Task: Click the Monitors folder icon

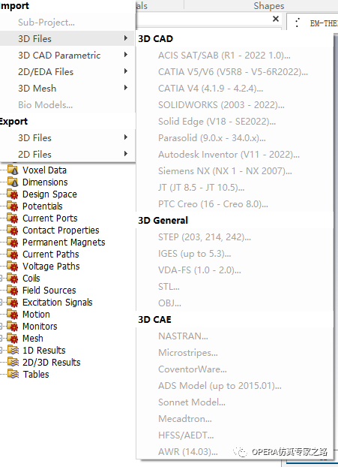Action: coord(13,327)
